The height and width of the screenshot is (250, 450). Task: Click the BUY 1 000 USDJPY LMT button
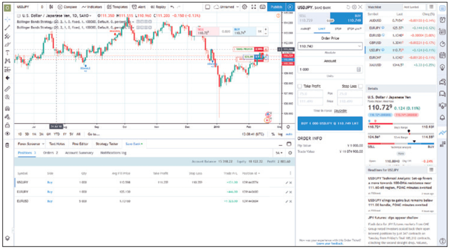(330, 123)
